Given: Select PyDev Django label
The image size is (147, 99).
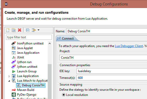Looking at the screenshot, I should (27, 95).
